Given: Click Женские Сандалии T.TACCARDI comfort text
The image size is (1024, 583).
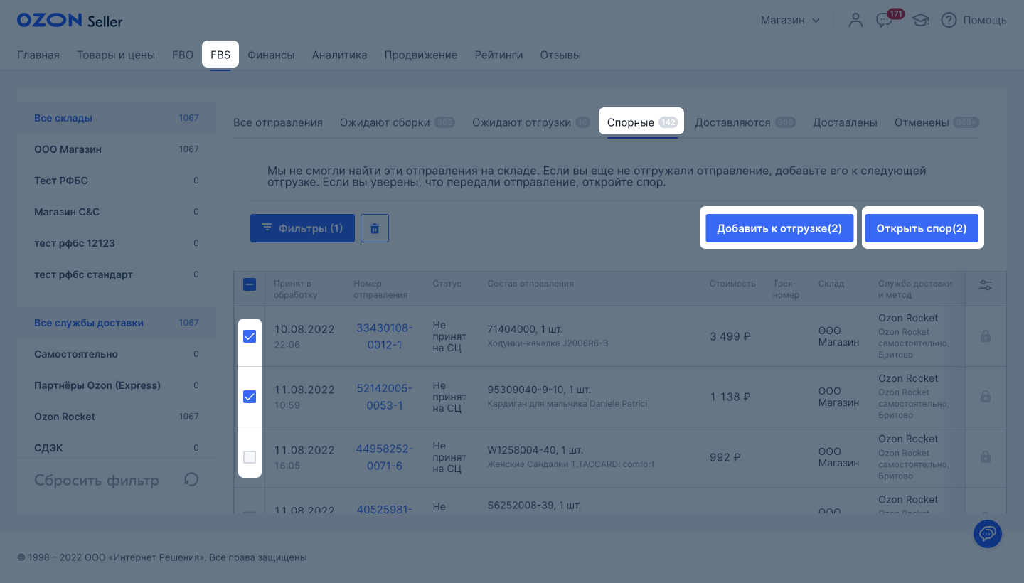Looking at the screenshot, I should click(571, 464).
